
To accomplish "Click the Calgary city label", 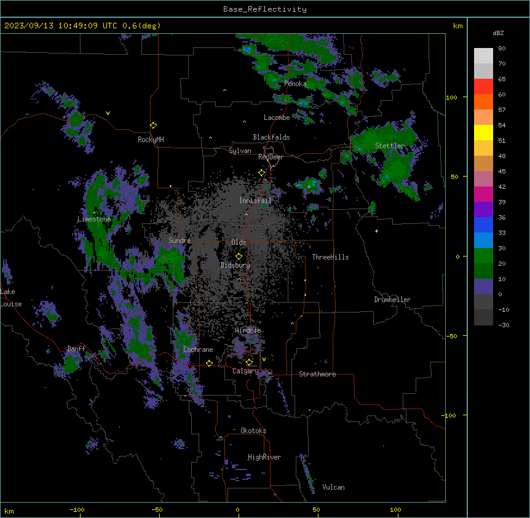I will pos(245,371).
